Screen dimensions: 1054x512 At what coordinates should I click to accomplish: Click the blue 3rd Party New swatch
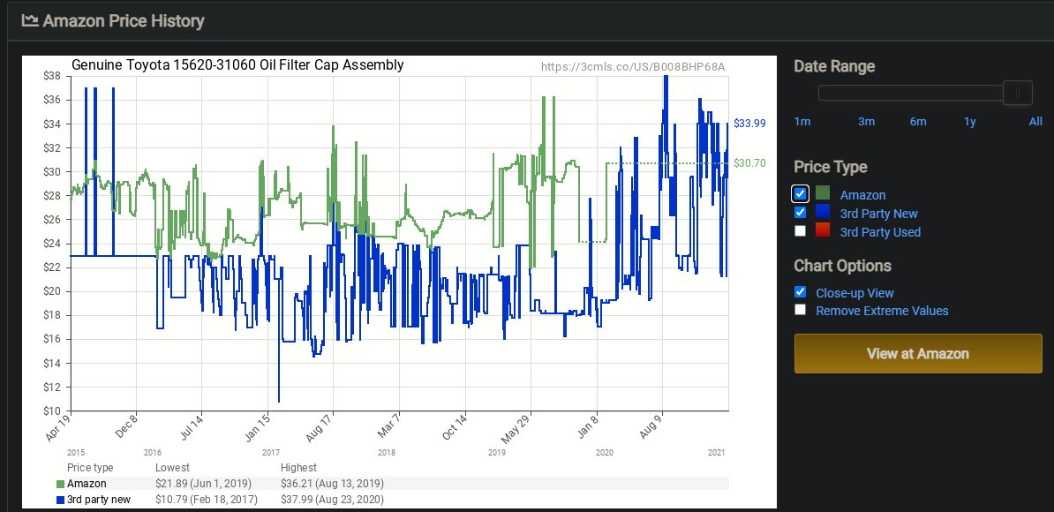pyautogui.click(x=823, y=213)
